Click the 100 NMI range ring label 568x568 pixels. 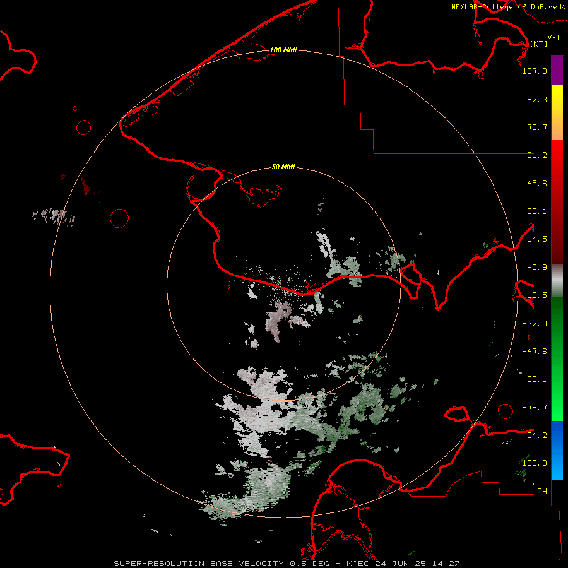coord(283,50)
